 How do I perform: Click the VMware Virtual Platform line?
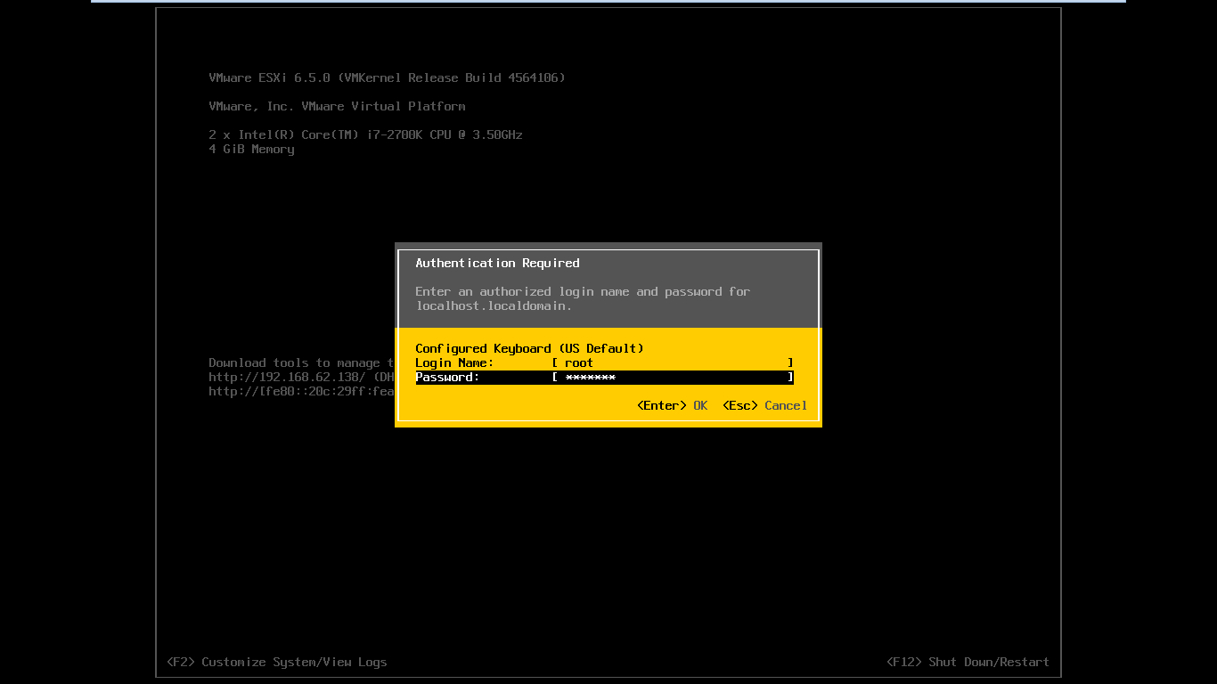337,106
